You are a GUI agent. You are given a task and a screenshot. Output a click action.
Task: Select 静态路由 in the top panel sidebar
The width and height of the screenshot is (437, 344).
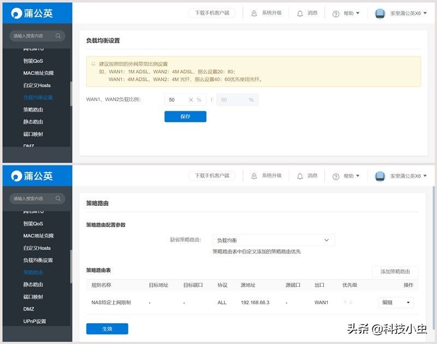33,122
